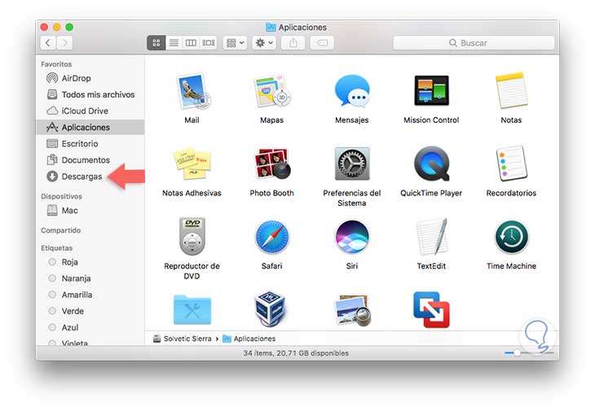The height and width of the screenshot is (411, 595).
Task: Select Aplicaciones in Favoritos sidebar
Action: point(90,127)
